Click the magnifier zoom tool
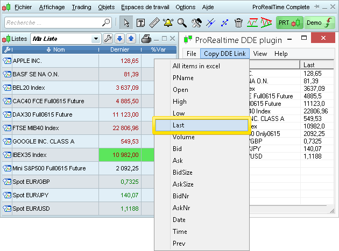The width and height of the screenshot is (339, 251). click(x=182, y=23)
